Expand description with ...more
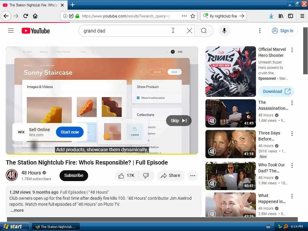This screenshot has height=231, width=308. (17, 210)
